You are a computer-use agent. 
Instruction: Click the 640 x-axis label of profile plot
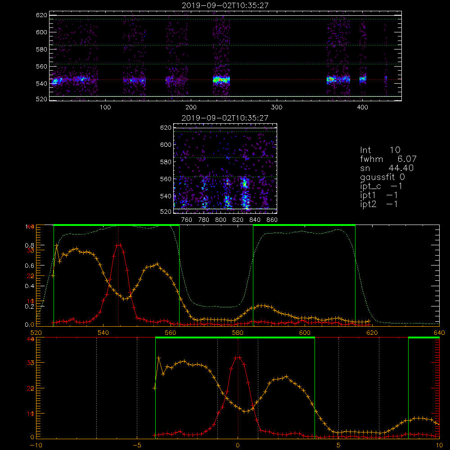coord(439,333)
